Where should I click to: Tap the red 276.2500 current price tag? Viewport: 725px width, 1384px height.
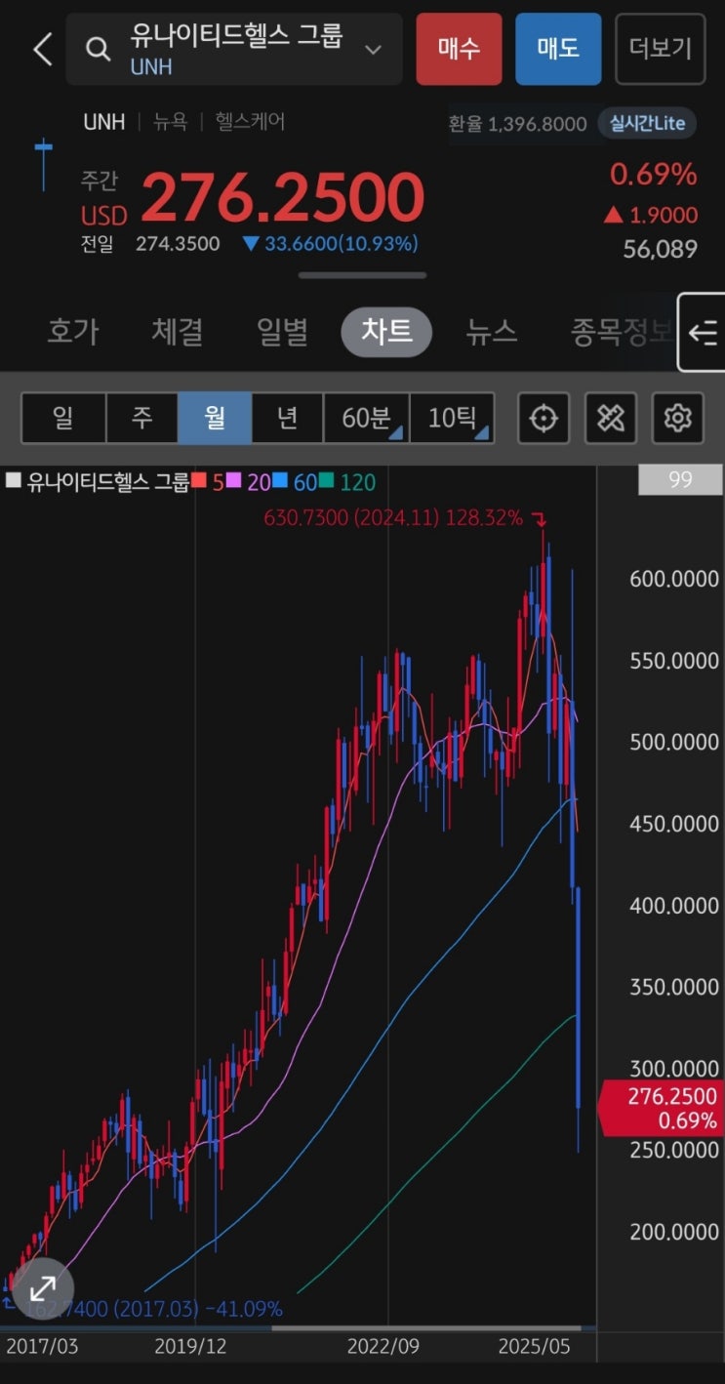tap(661, 1108)
